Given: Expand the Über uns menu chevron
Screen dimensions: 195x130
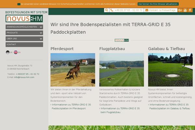Looking at the screenshot, I should point(41,39).
